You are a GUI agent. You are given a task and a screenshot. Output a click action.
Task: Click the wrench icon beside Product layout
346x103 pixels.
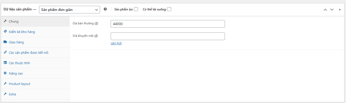5,84
